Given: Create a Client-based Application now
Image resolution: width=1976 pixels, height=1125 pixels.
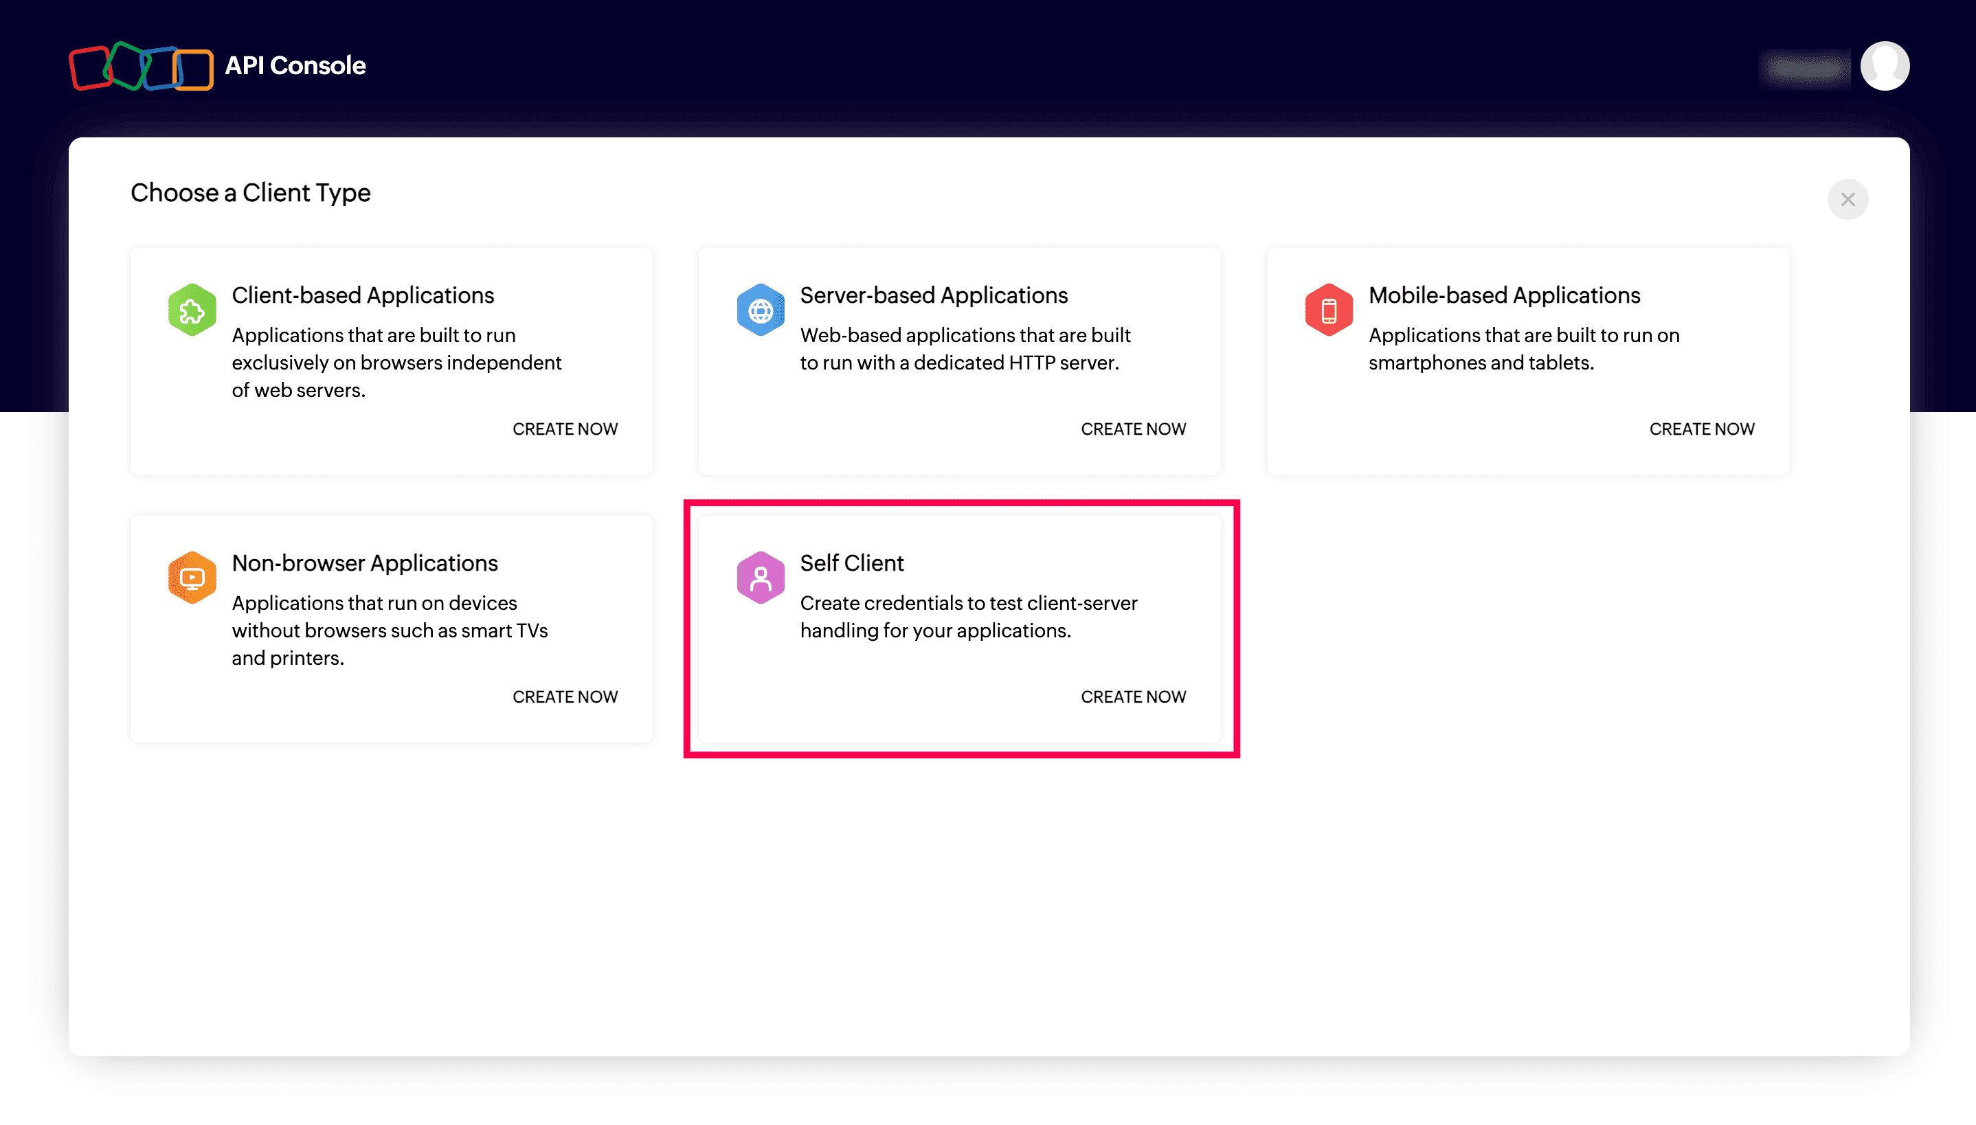Looking at the screenshot, I should (x=565, y=429).
